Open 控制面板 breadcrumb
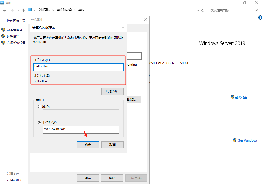Viewport: 263px width, 185px height. 43,10
